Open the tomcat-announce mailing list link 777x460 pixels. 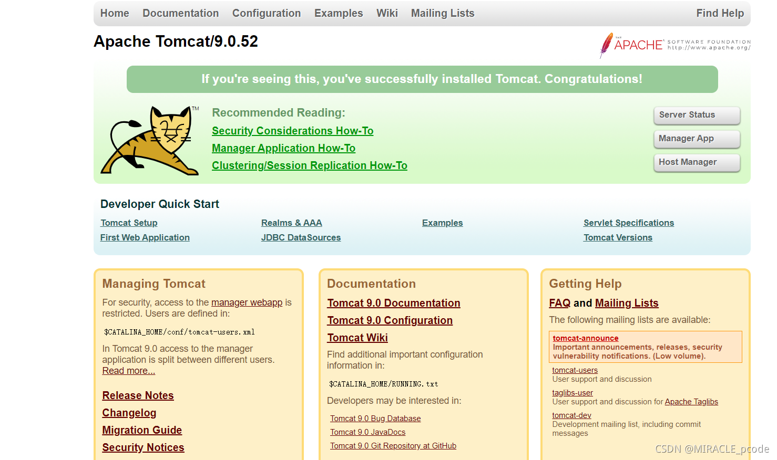[x=585, y=338]
